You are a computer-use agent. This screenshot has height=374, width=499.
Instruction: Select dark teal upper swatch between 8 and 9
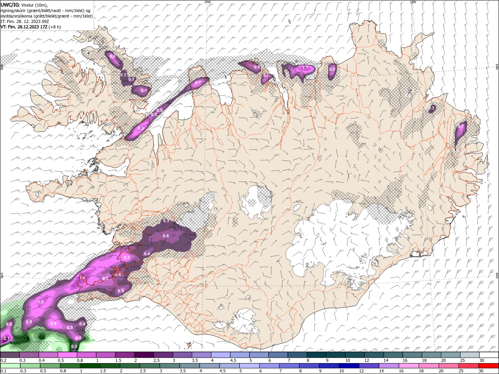[x=316, y=355]
